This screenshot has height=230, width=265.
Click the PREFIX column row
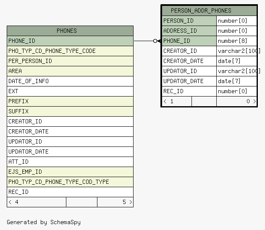click(70, 101)
